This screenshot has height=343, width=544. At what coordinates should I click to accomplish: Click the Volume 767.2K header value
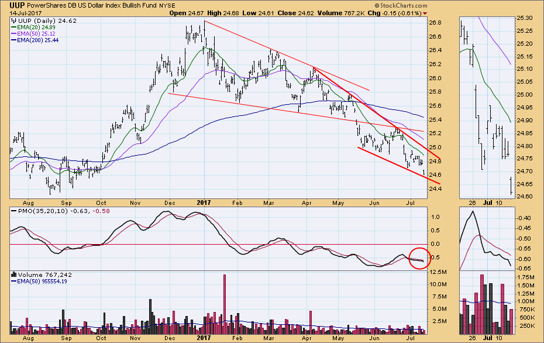pos(340,13)
